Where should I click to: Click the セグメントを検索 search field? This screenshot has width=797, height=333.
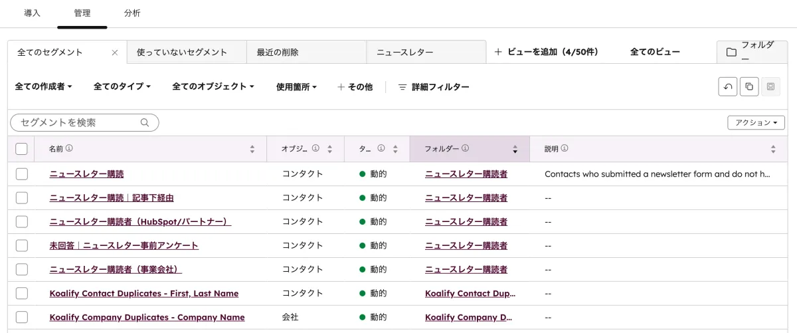point(78,123)
